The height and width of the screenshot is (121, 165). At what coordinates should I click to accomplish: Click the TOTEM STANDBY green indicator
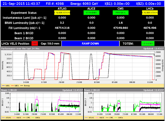point(148,44)
